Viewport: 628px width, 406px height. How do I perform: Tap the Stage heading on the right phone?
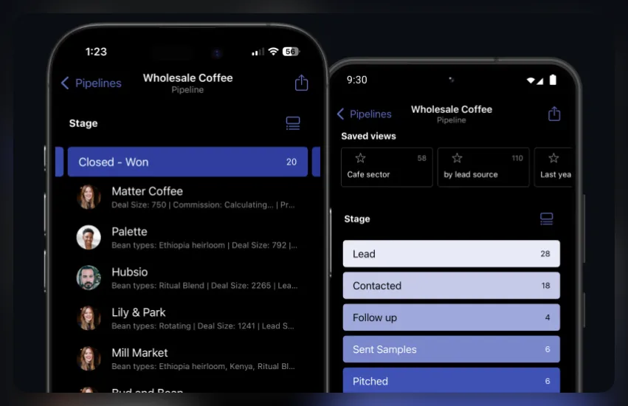click(357, 219)
